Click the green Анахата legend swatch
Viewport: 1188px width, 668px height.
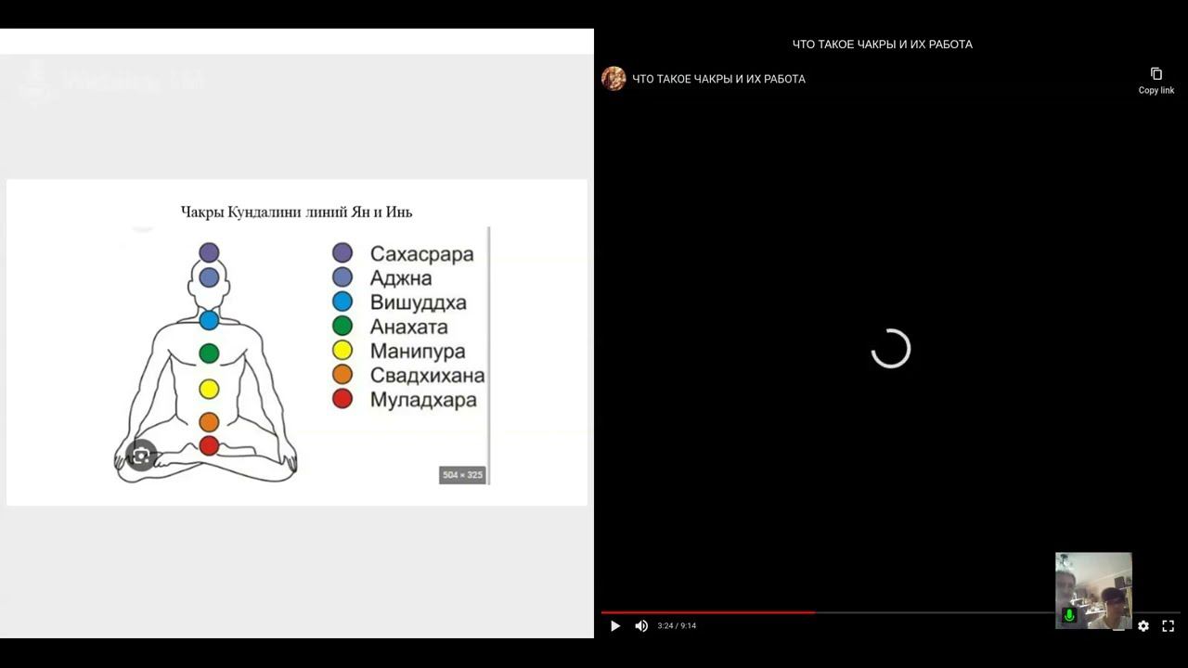pyautogui.click(x=342, y=327)
